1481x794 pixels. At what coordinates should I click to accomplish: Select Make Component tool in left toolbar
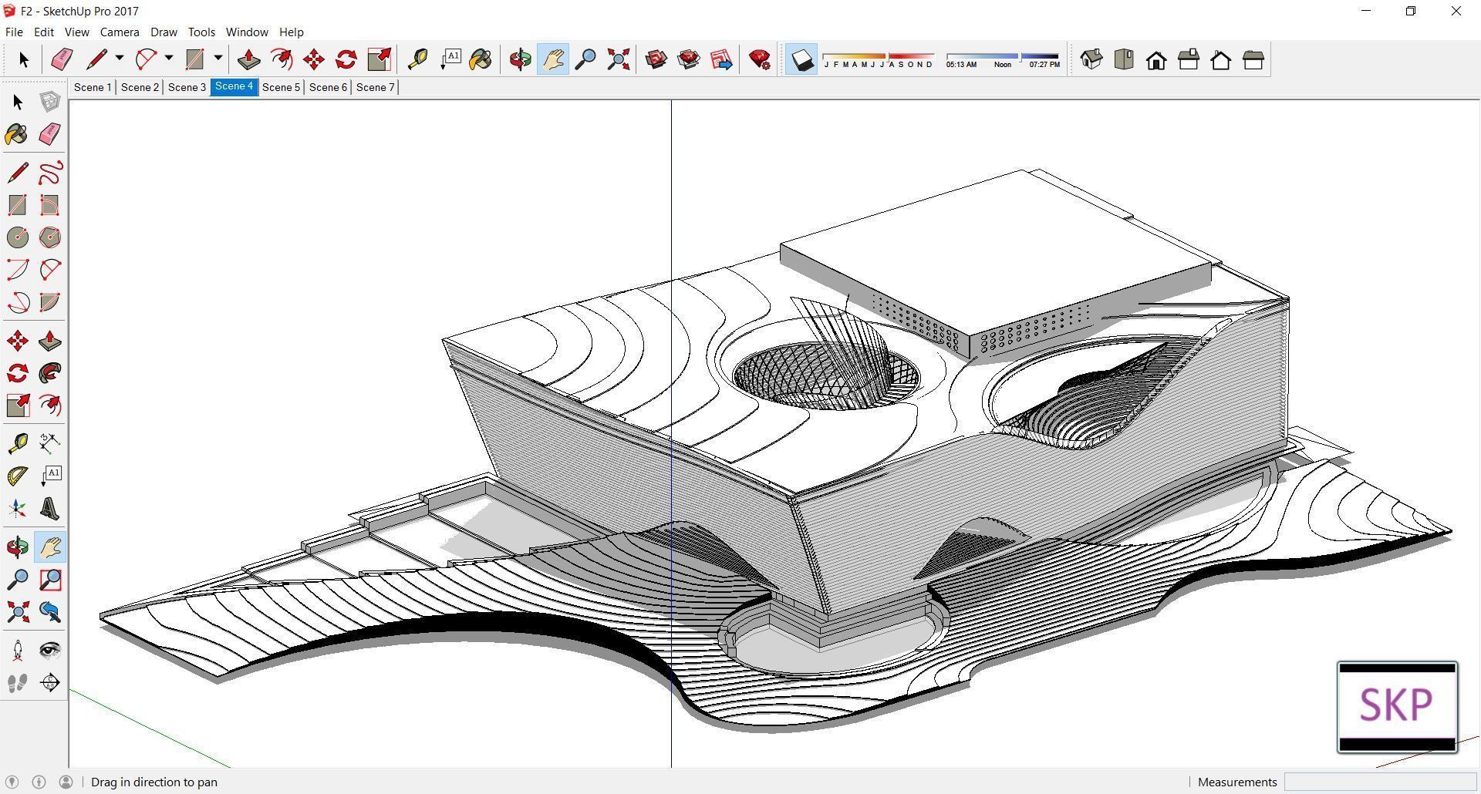50,102
